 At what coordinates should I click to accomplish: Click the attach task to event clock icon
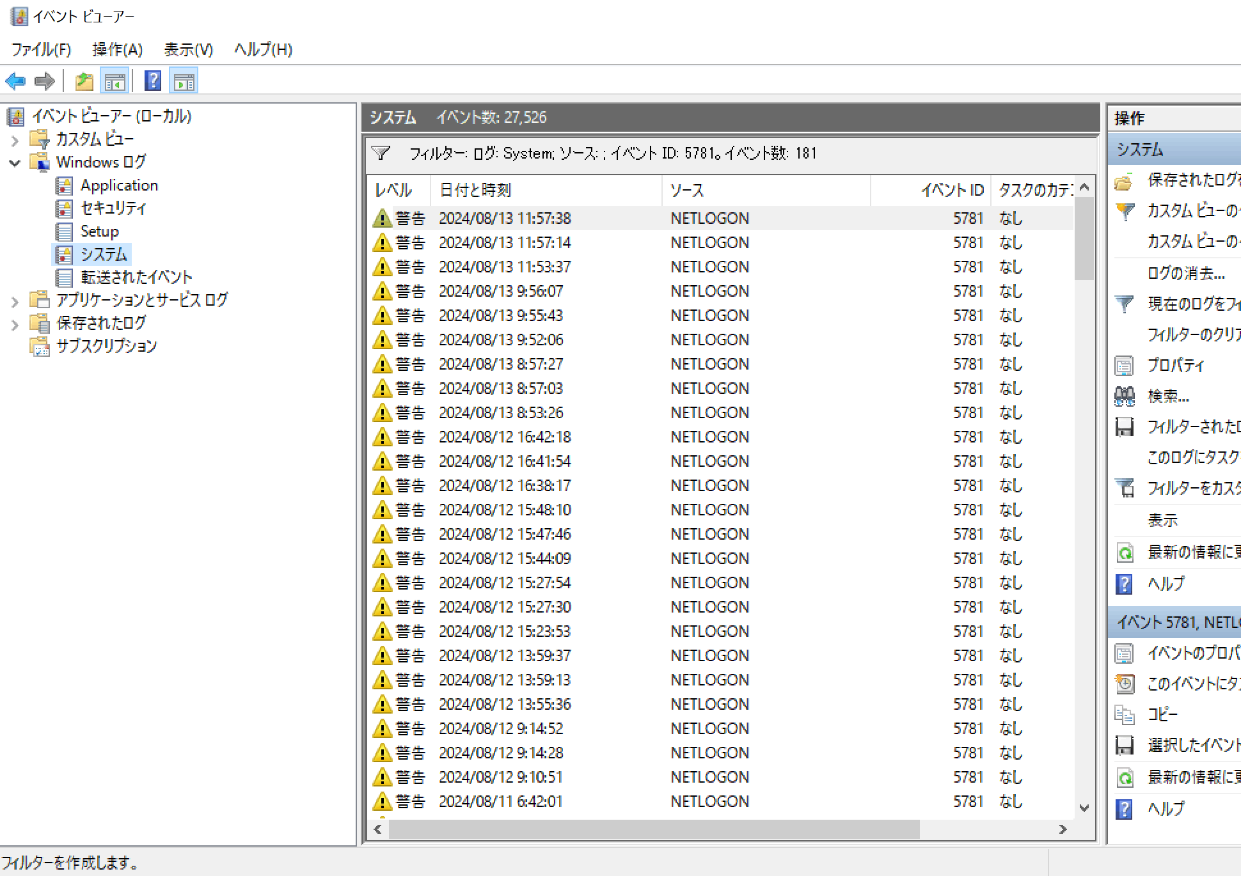[1124, 684]
